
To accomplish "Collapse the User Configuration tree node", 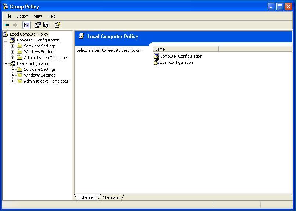I will tap(6, 63).
